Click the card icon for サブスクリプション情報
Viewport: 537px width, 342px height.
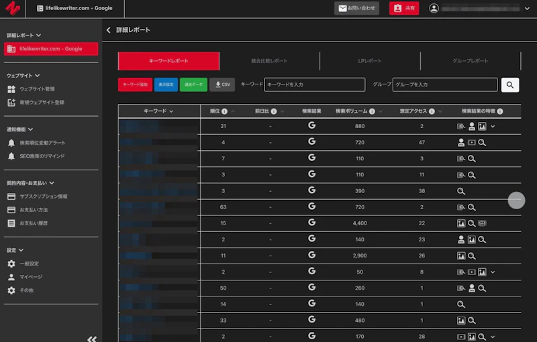click(x=11, y=196)
